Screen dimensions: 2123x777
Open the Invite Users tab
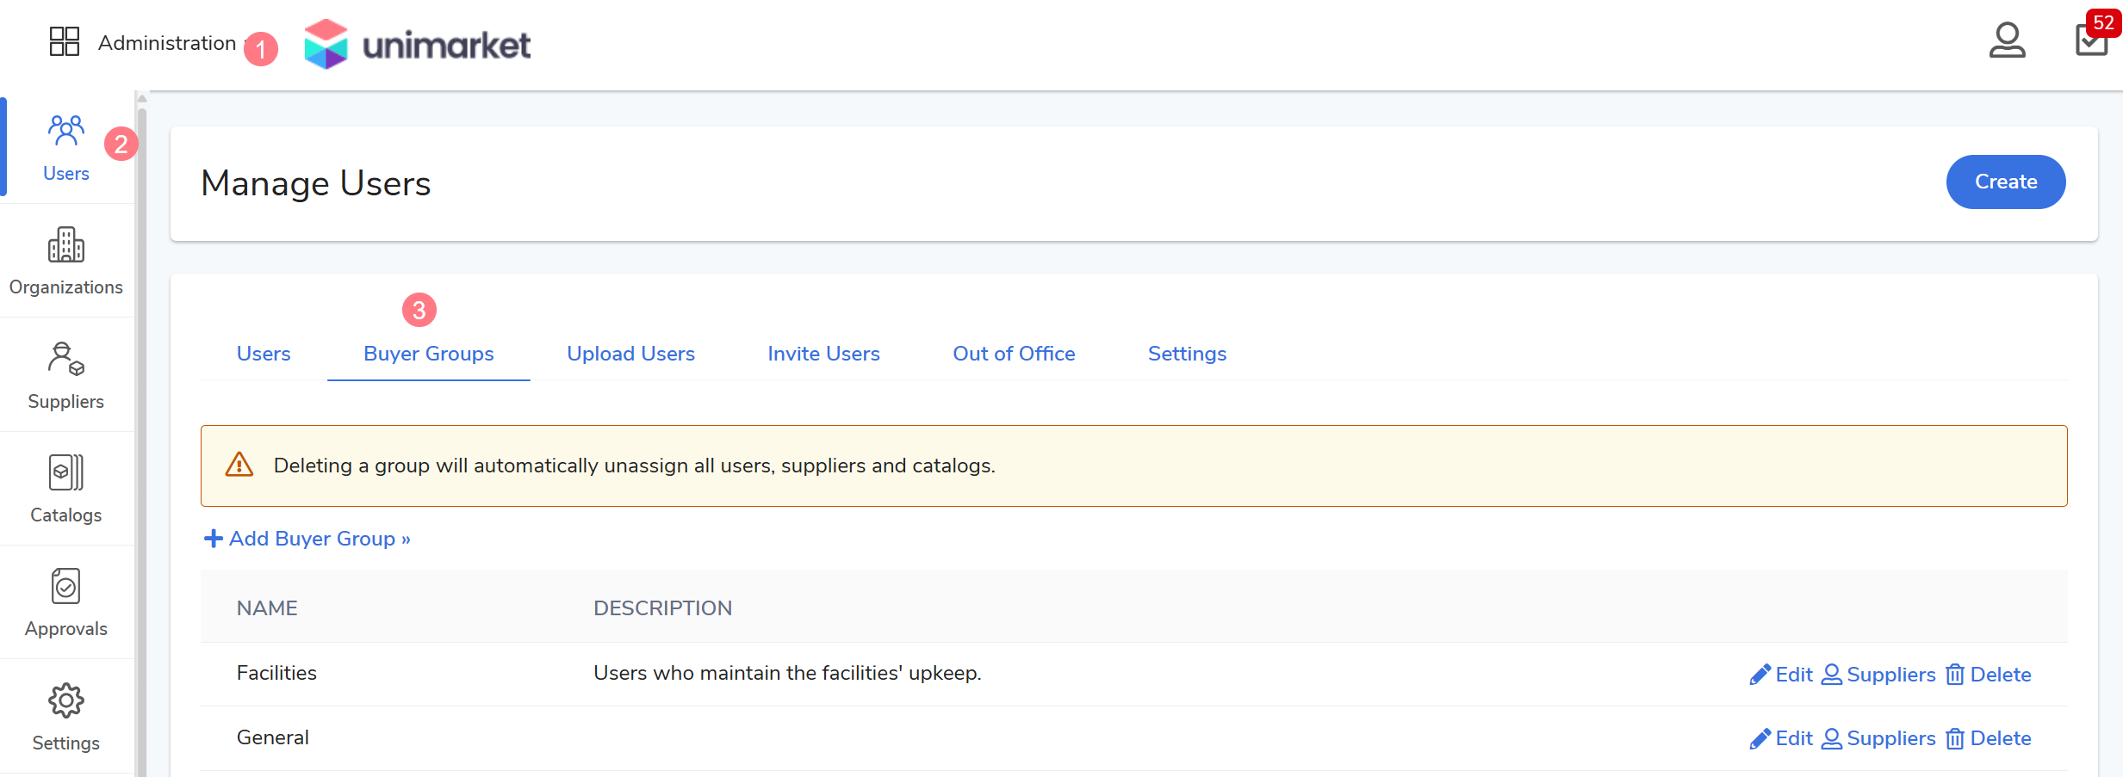pyautogui.click(x=823, y=354)
